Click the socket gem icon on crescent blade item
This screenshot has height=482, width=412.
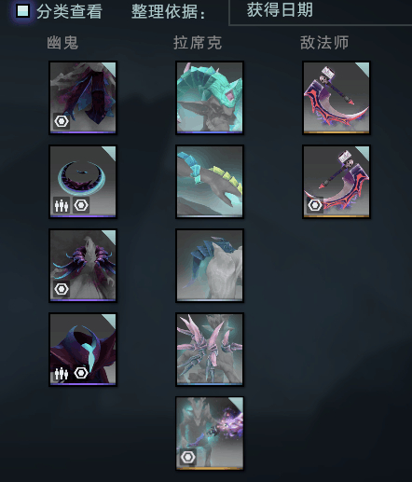click(81, 205)
